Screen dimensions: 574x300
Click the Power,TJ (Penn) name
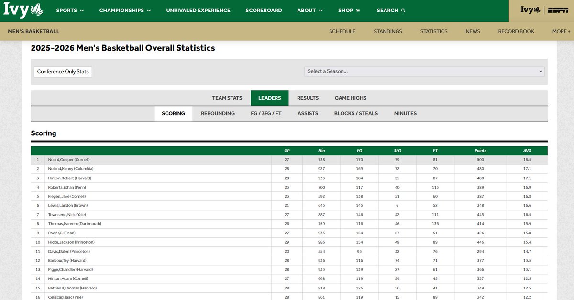(x=62, y=233)
